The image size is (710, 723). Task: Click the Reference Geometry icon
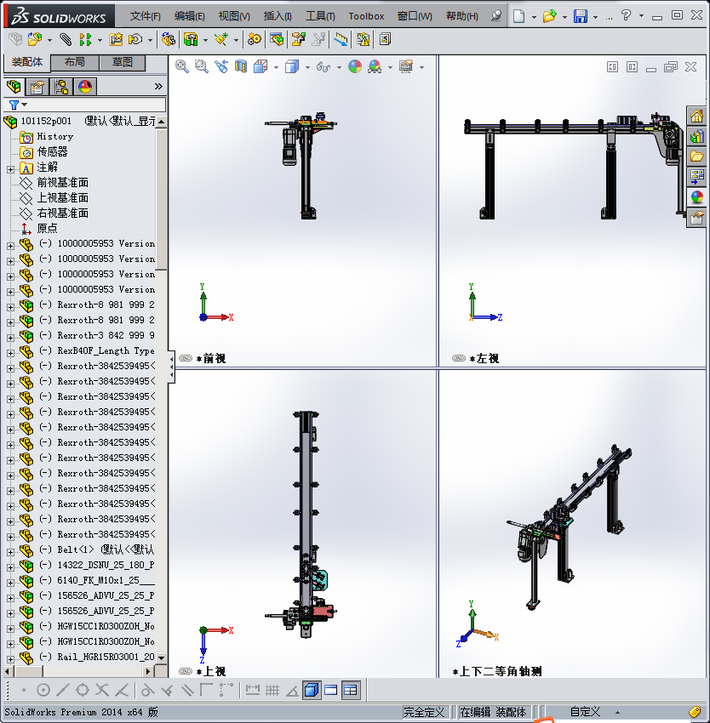221,40
